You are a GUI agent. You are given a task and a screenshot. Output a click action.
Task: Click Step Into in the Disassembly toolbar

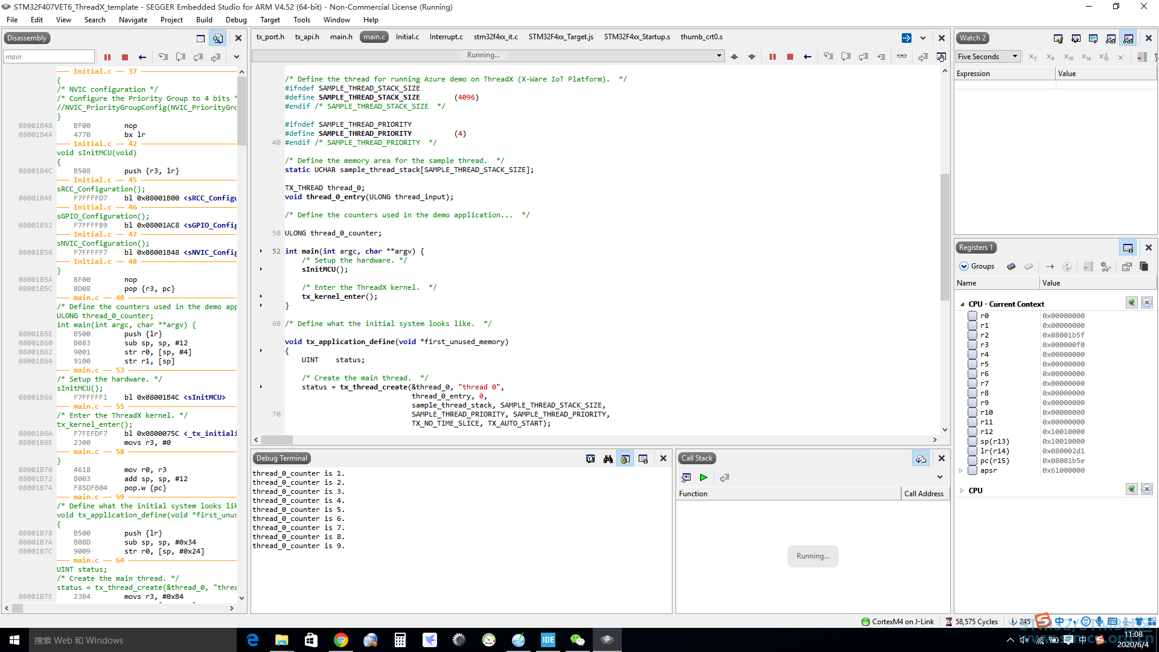[x=164, y=57]
